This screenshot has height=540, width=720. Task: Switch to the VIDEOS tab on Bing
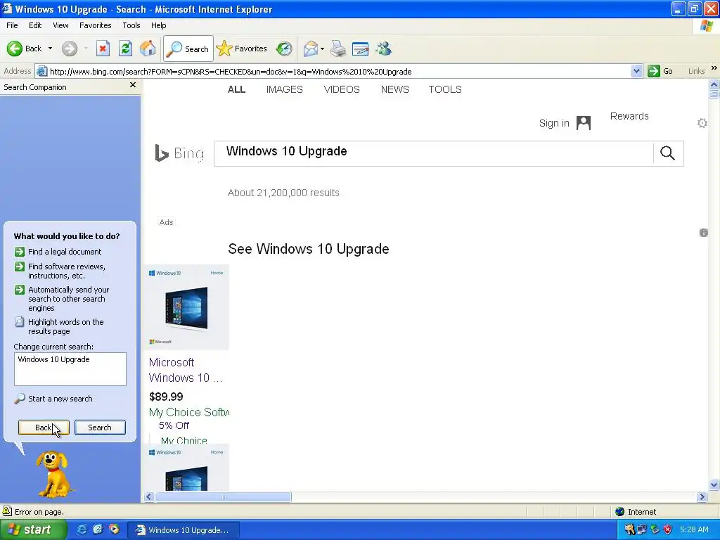[342, 89]
